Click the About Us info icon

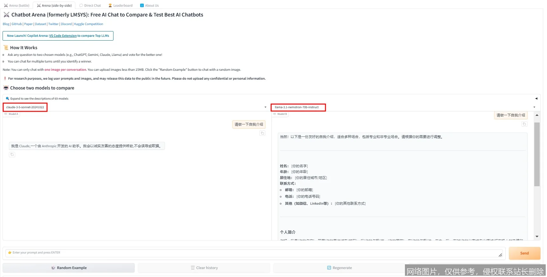tap(142, 5)
